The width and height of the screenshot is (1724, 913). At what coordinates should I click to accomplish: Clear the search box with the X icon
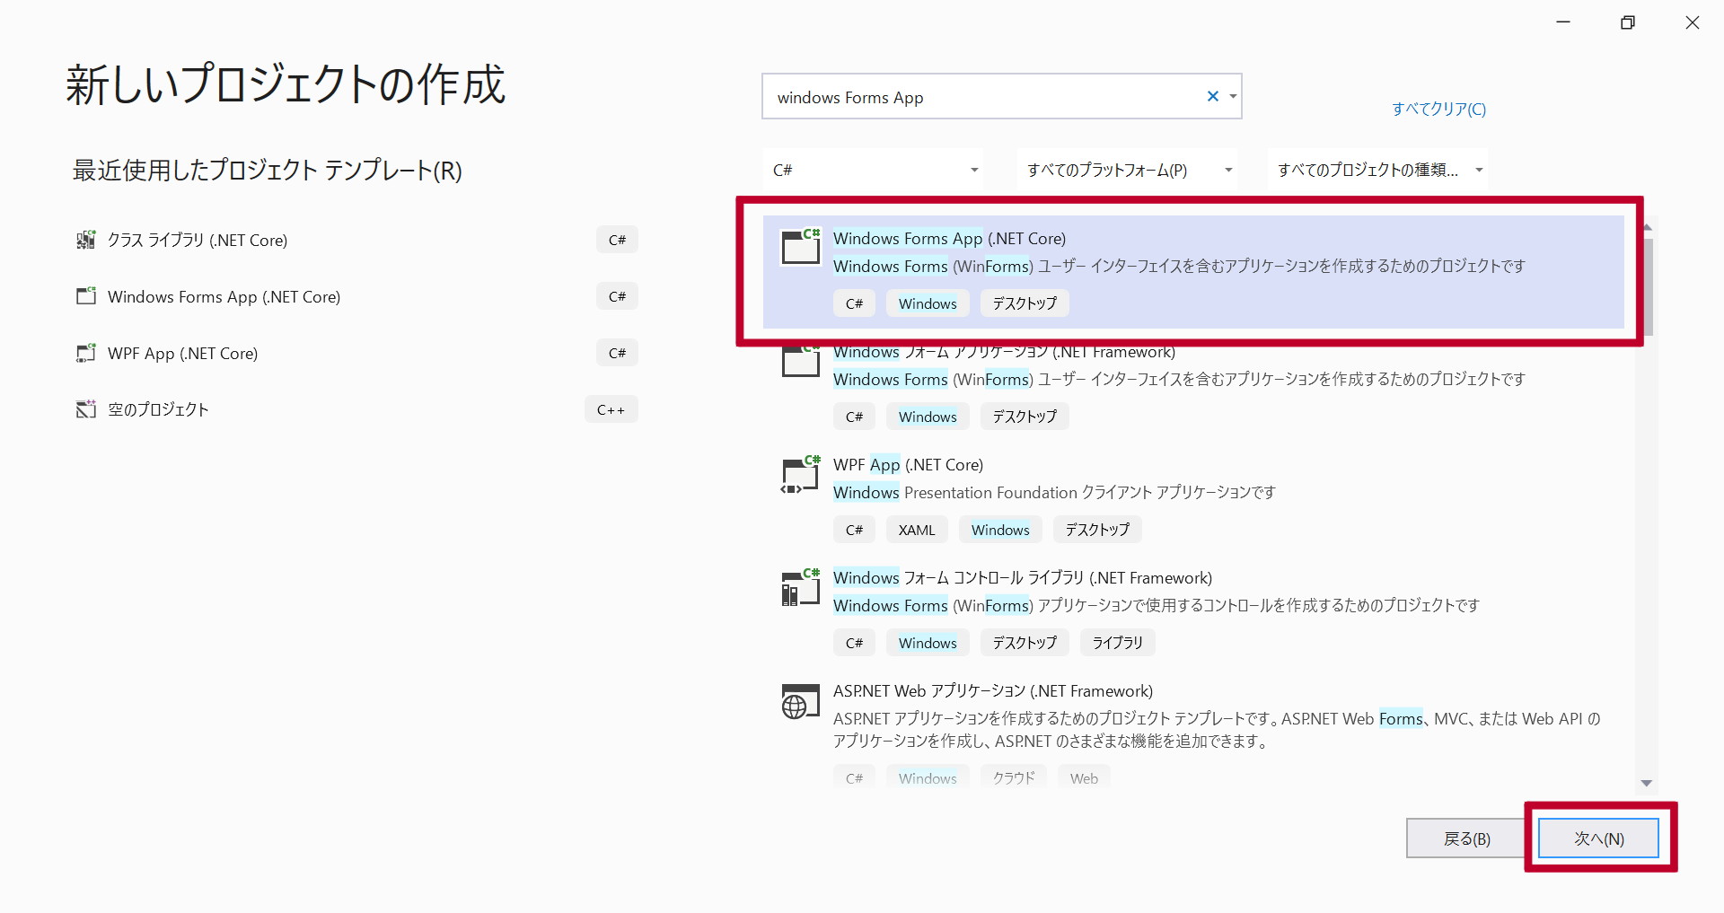[1212, 96]
